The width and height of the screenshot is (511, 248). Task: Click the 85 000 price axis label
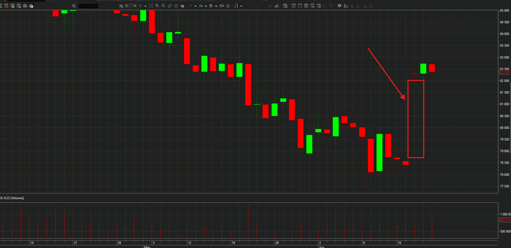coord(504,11)
